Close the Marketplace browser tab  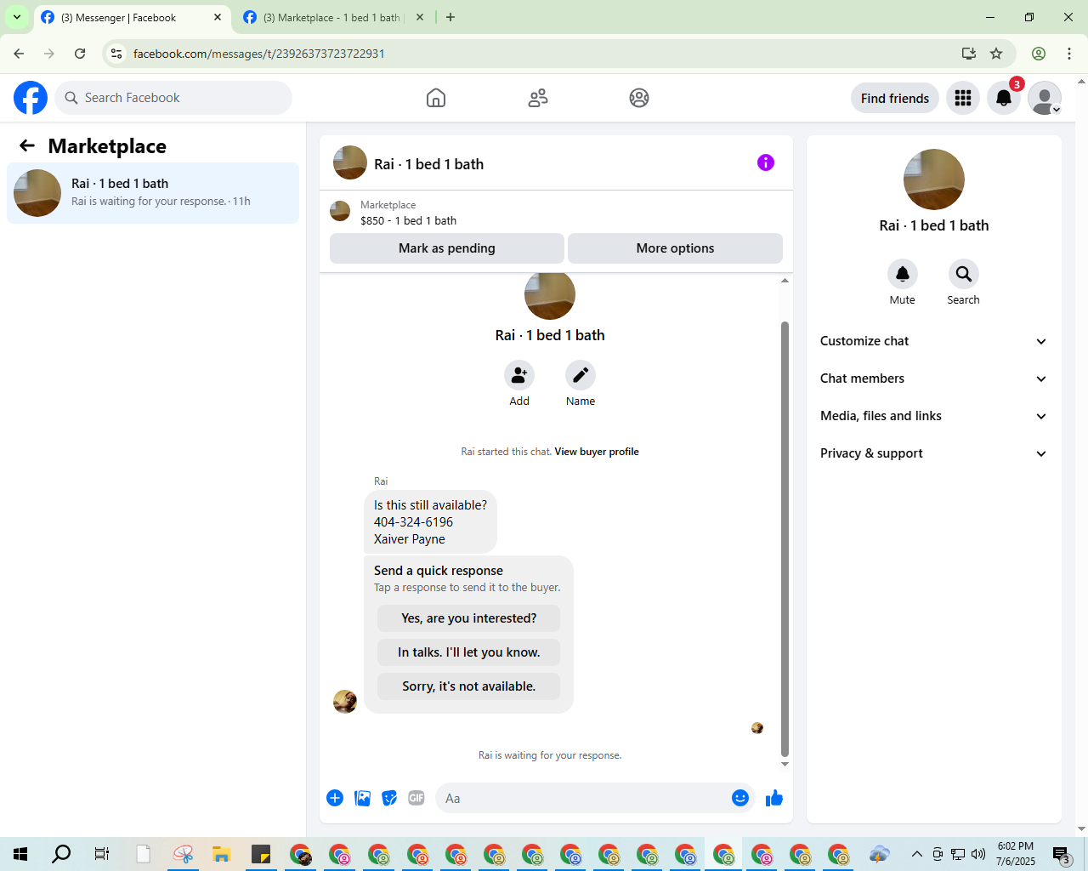click(420, 17)
